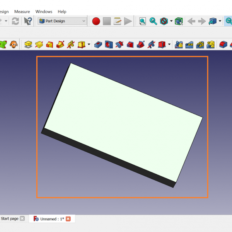The height and width of the screenshot is (232, 232).
Task: Switch to the Start page tab
Action: coord(10,219)
